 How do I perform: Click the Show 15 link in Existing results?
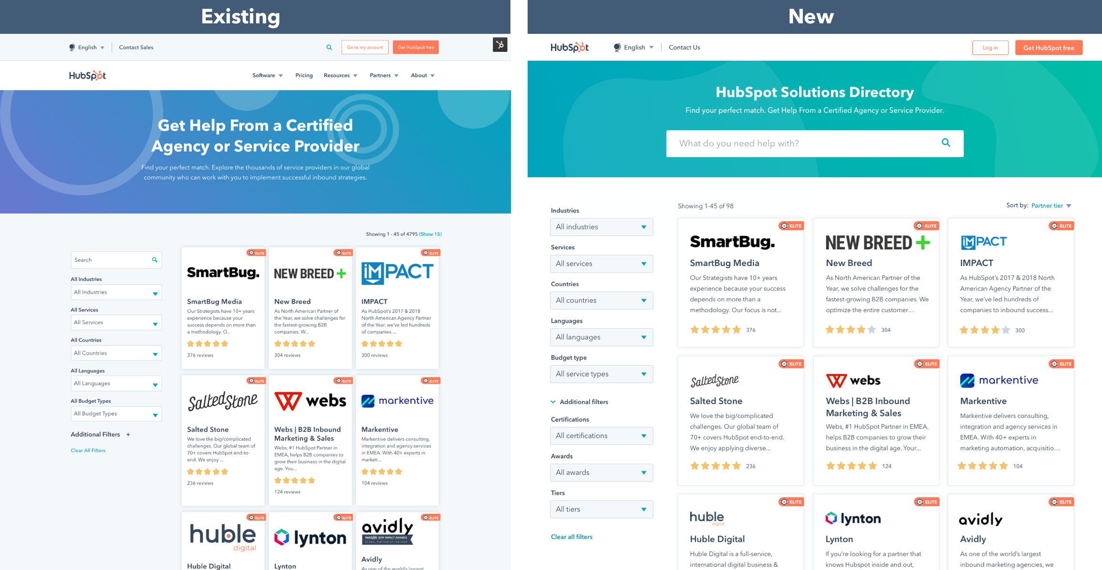(x=430, y=234)
